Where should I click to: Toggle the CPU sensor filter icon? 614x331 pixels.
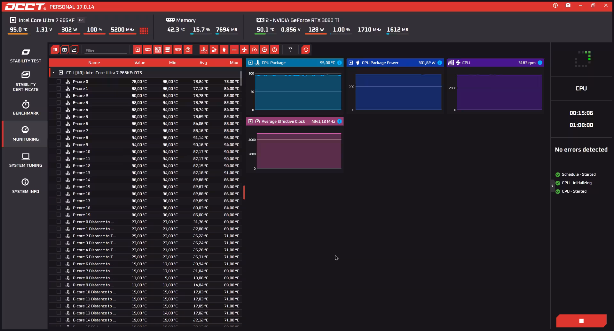(x=138, y=50)
